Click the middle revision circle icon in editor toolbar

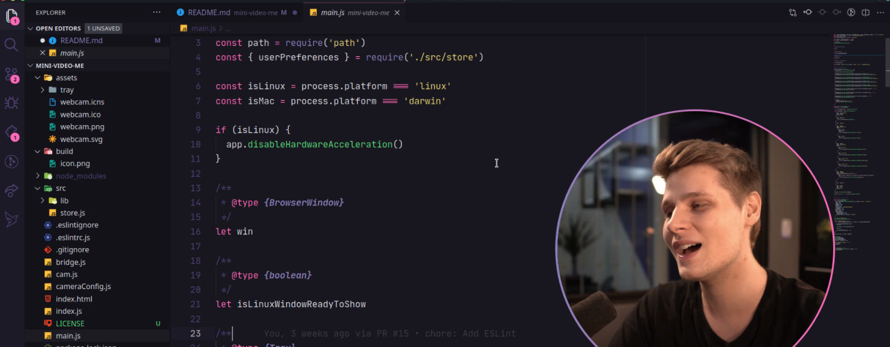[x=822, y=12]
